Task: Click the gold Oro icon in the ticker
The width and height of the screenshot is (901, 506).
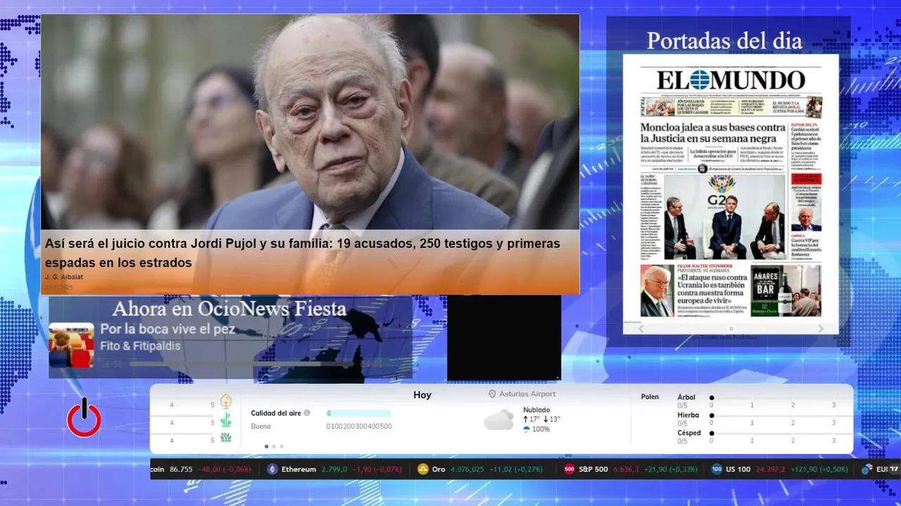Action: click(423, 469)
